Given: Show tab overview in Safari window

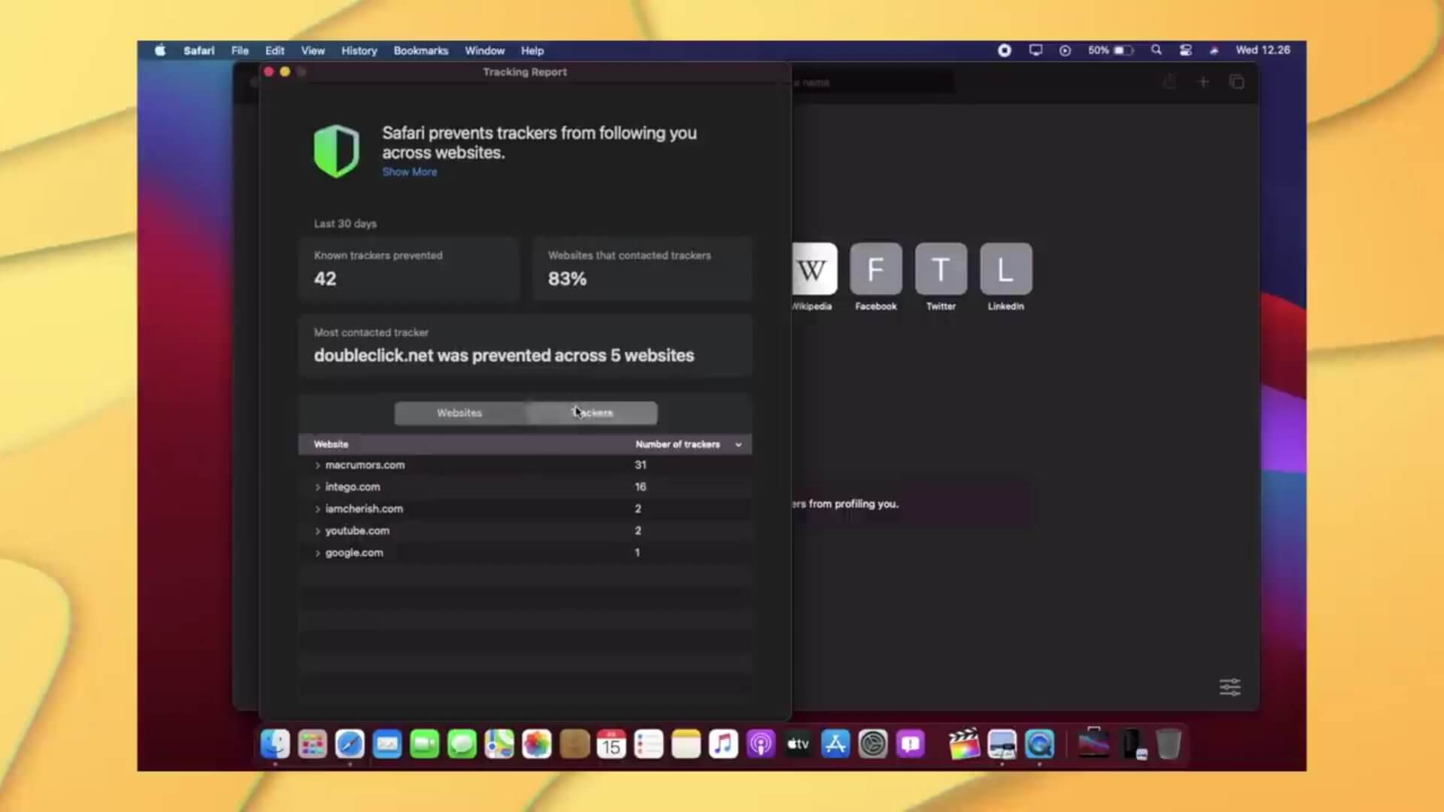Looking at the screenshot, I should (x=1236, y=82).
